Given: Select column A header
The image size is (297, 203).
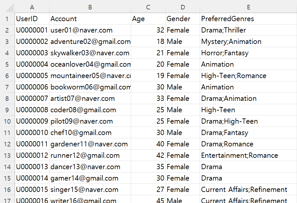Looking at the screenshot, I should [32, 7].
